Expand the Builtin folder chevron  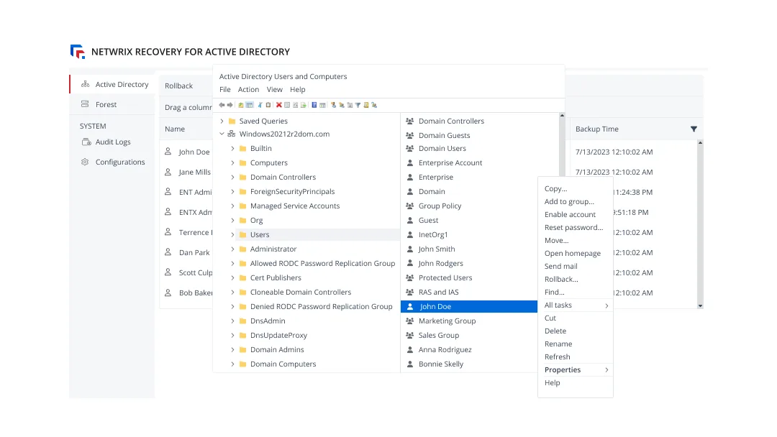[x=232, y=149]
